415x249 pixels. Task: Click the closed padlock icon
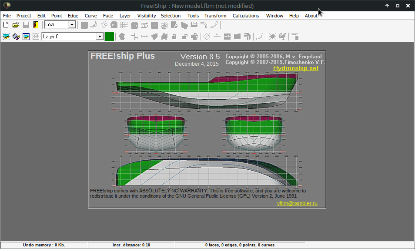pos(174,37)
